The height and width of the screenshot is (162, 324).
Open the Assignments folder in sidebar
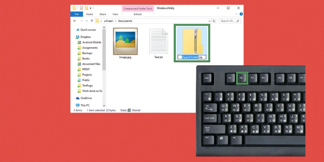pos(88,48)
